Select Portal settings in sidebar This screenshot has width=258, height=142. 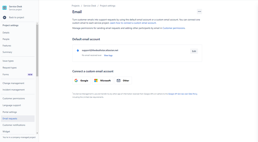pos(10,112)
